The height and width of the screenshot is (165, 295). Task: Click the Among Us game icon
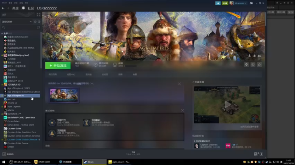[x=5, y=103]
